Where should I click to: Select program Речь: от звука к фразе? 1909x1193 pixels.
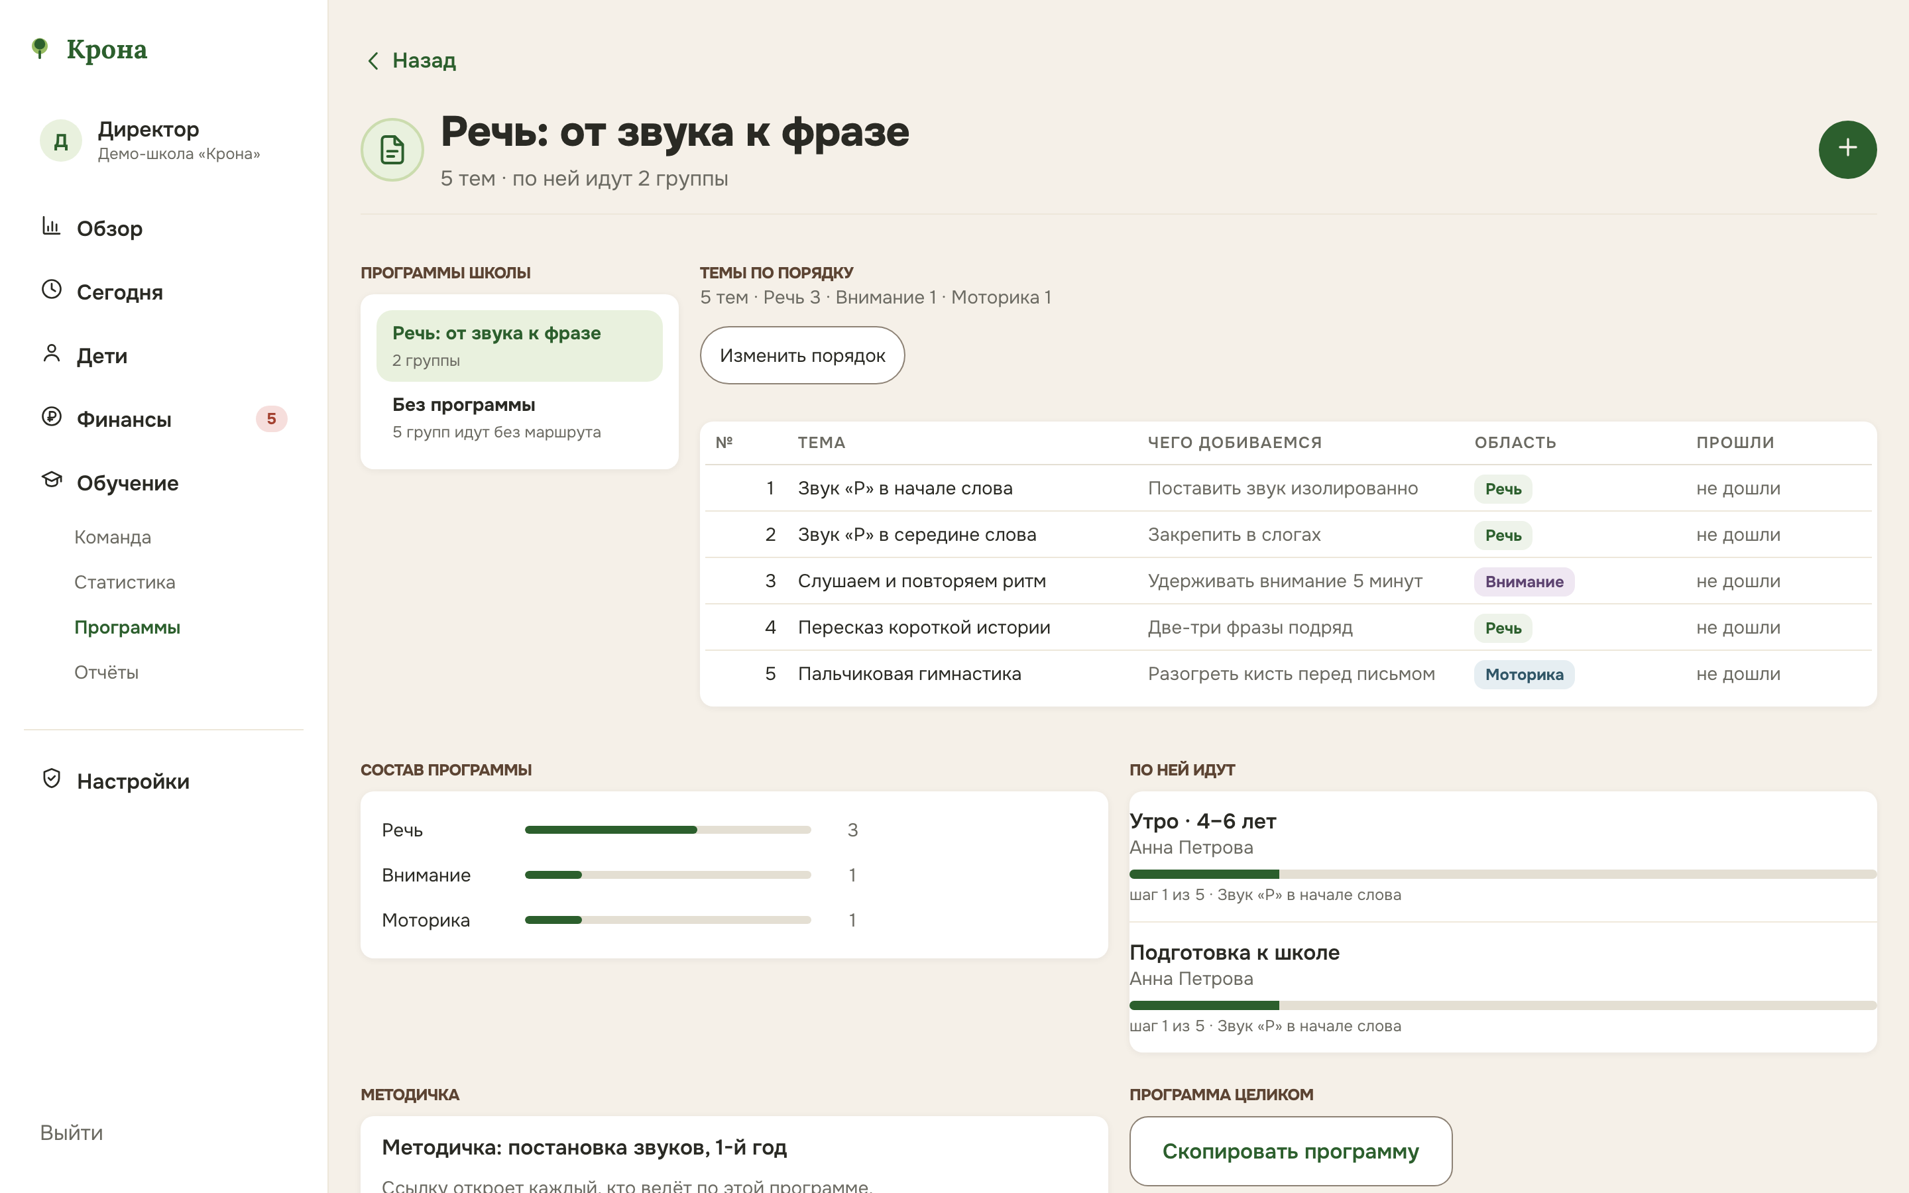(x=519, y=345)
